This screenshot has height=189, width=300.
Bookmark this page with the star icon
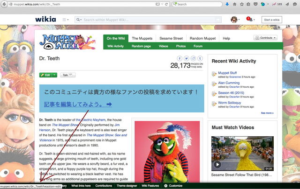point(242,4)
